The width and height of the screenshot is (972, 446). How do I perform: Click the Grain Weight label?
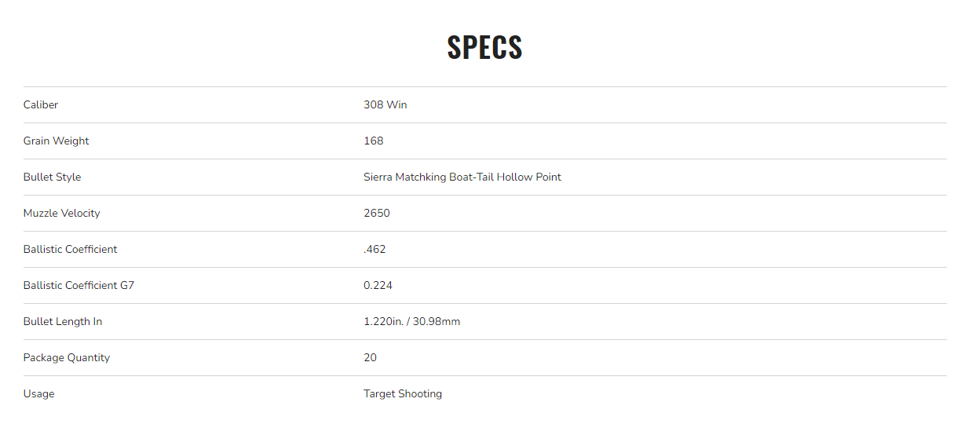click(x=56, y=141)
